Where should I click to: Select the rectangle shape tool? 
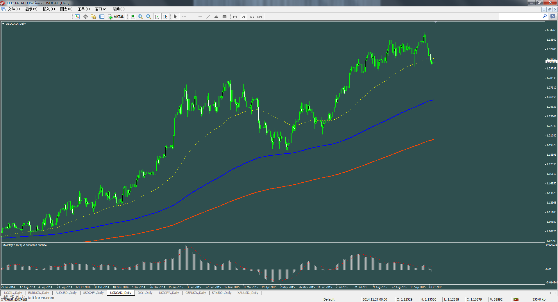point(224,17)
